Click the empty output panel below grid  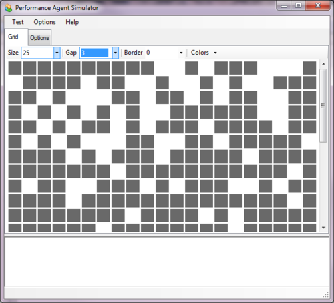[167, 262]
